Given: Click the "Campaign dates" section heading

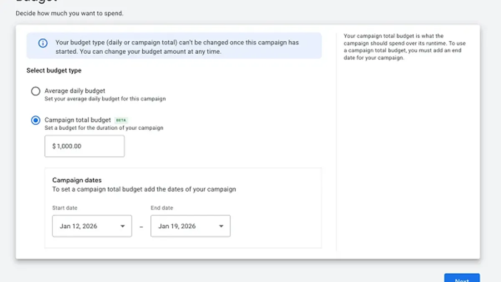Looking at the screenshot, I should click(x=77, y=180).
